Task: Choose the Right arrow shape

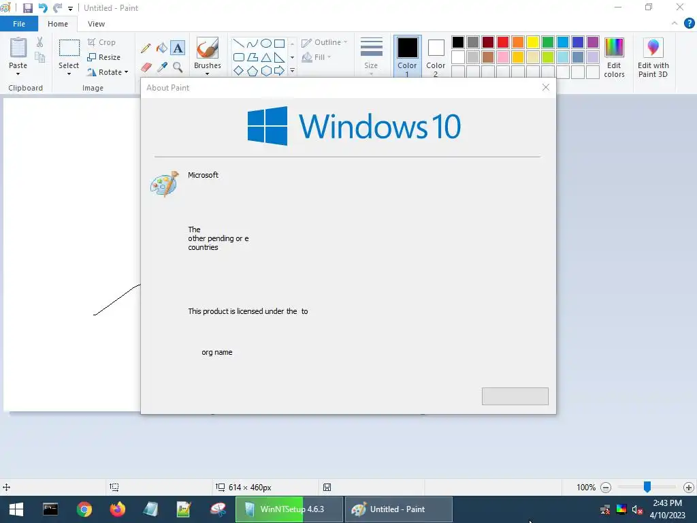Action: pyautogui.click(x=279, y=71)
